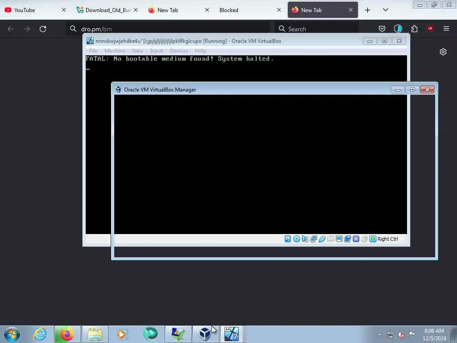The width and height of the screenshot is (457, 343).
Task: Open Windows Explorer from the taskbar
Action: tap(95, 334)
